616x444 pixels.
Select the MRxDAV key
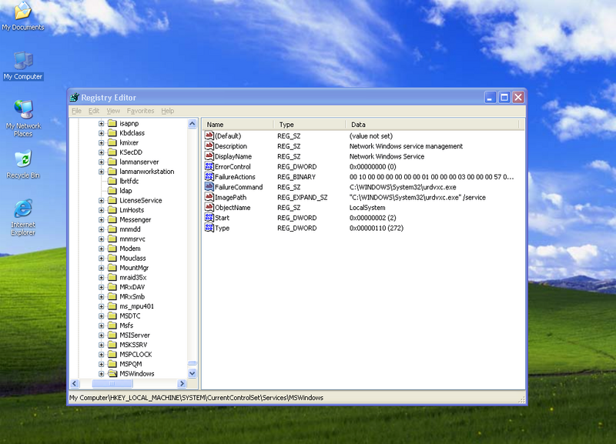132,287
